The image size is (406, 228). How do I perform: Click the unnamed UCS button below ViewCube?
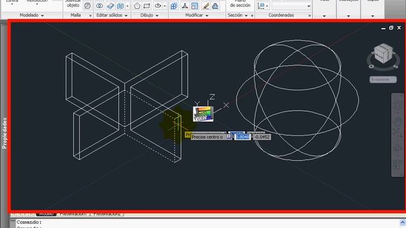(x=383, y=80)
